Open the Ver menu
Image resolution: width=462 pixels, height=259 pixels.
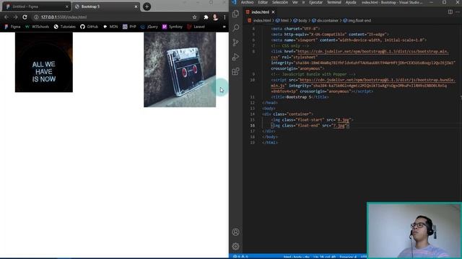click(295, 2)
